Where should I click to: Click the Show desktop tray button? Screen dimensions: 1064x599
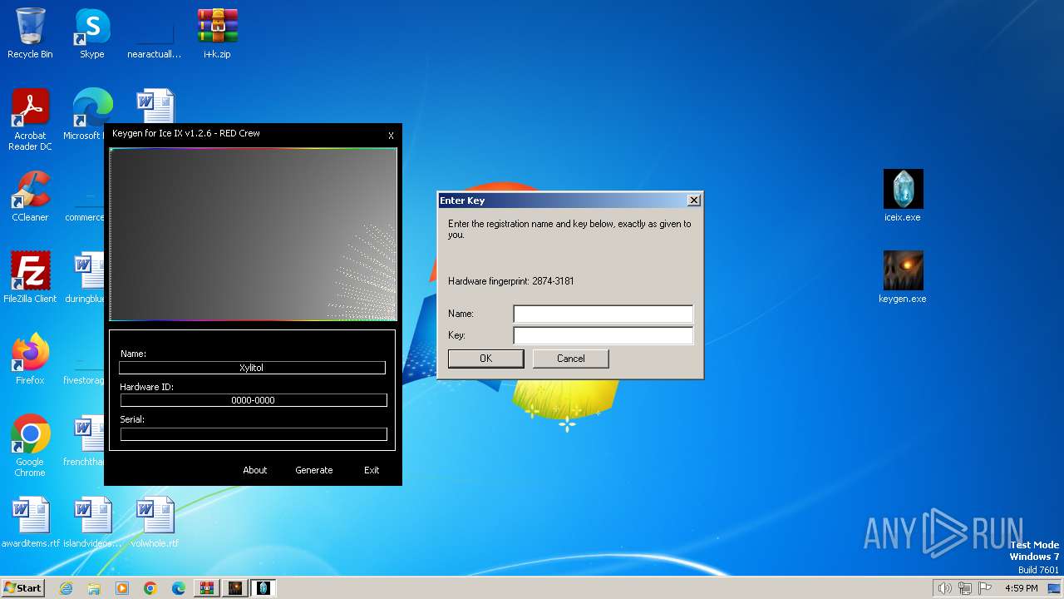(x=1055, y=588)
